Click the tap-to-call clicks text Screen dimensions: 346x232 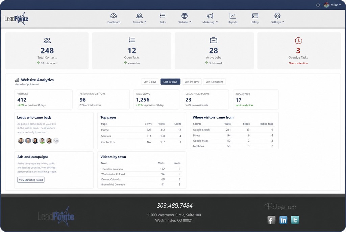tap(244, 105)
